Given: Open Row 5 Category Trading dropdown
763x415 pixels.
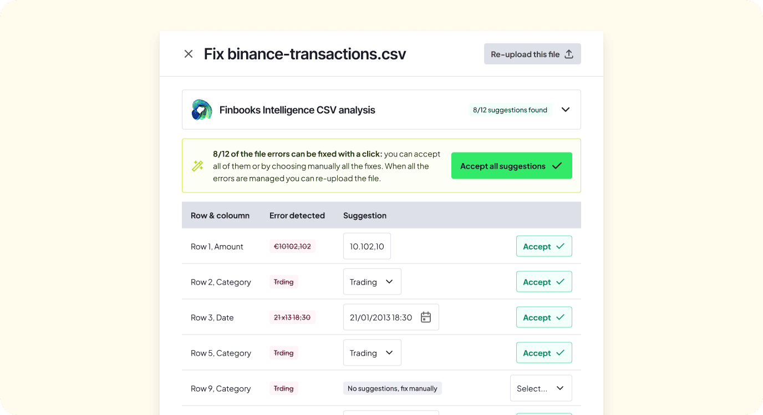Looking at the screenshot, I should pyautogui.click(x=372, y=353).
